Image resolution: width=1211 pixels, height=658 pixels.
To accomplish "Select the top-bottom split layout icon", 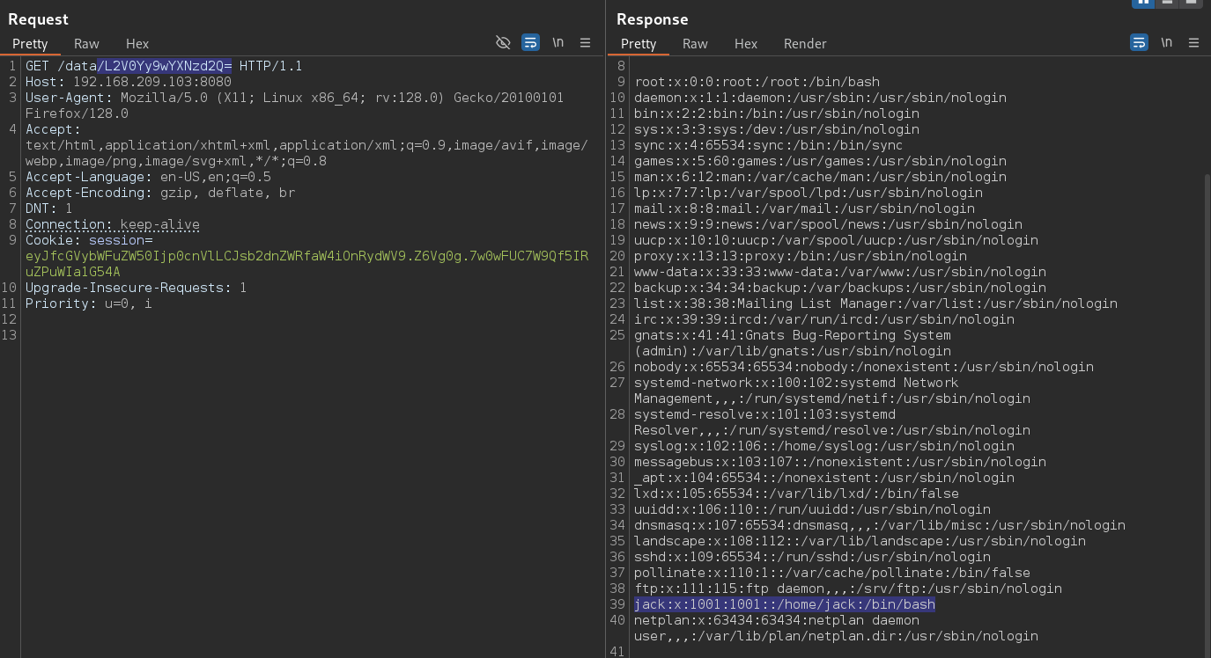I will pyautogui.click(x=1167, y=3).
